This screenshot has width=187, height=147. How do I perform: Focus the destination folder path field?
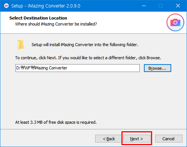pyautogui.click(x=78, y=68)
